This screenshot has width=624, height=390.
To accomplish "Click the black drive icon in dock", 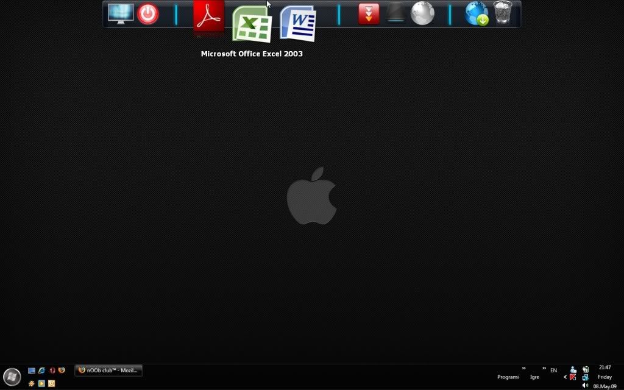I will coord(395,13).
